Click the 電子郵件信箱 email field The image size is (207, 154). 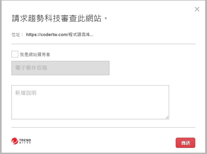[x=60, y=68]
